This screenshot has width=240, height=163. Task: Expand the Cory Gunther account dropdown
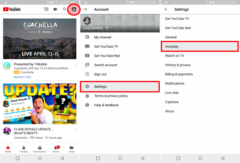107,28
